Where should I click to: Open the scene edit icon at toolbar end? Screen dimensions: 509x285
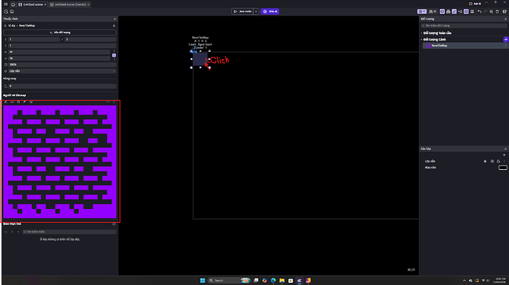(x=505, y=11)
